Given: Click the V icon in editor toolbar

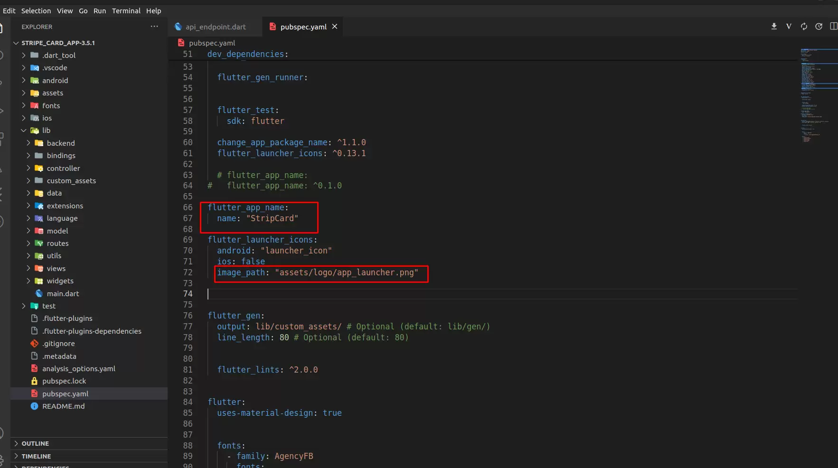Looking at the screenshot, I should (x=789, y=26).
